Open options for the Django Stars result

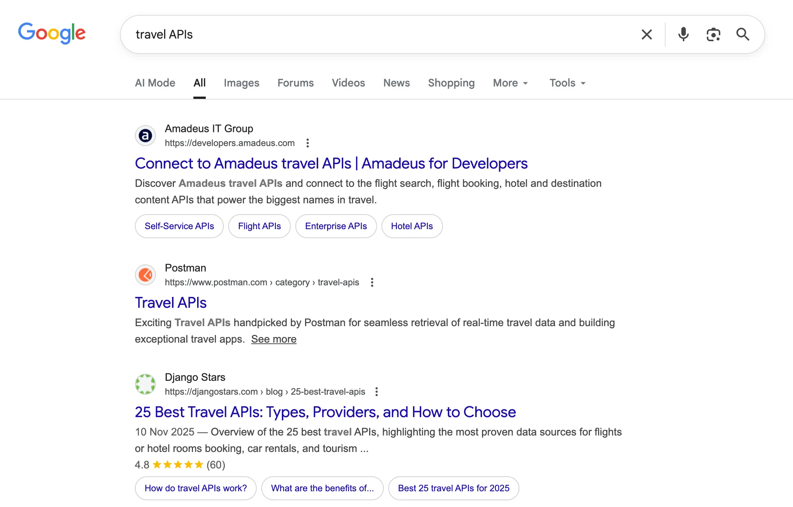point(376,391)
